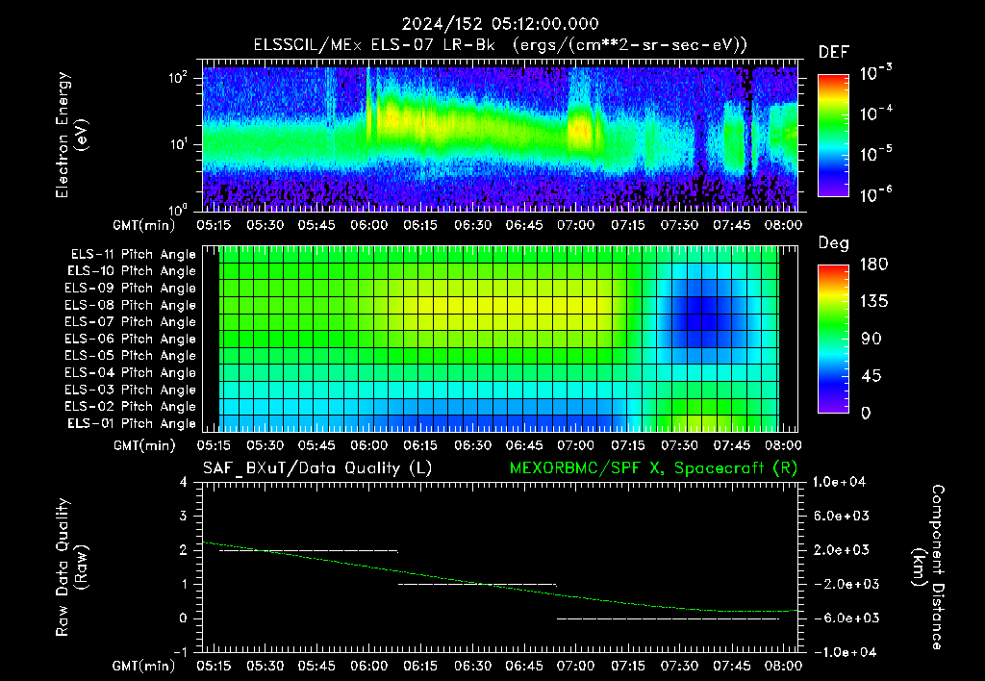985x681 pixels.
Task: Click the 4 tick on Raw Data Quality axis
Action: [x=184, y=482]
